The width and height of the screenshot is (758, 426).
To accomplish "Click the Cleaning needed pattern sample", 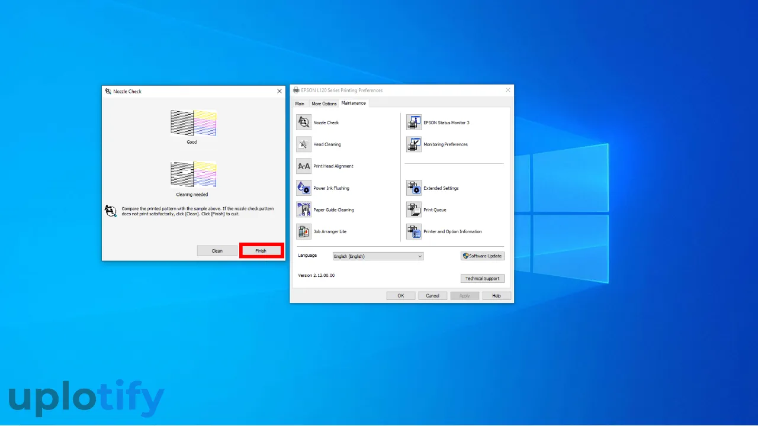I will (x=193, y=175).
